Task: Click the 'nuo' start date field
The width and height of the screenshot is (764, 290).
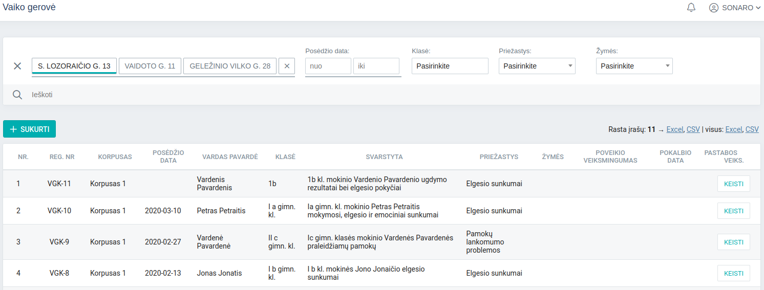Action: tap(328, 66)
